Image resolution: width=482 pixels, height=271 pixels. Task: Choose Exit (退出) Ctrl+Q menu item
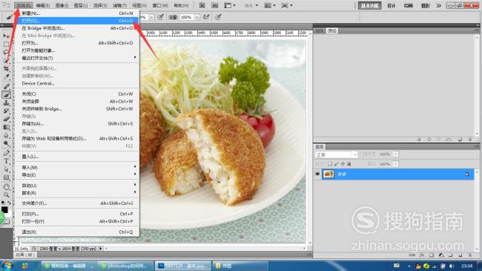click(77, 232)
